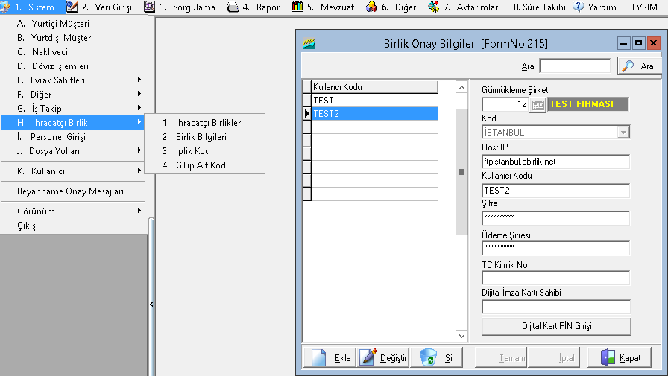Click the Sorgulama search icon

[x=150, y=7]
